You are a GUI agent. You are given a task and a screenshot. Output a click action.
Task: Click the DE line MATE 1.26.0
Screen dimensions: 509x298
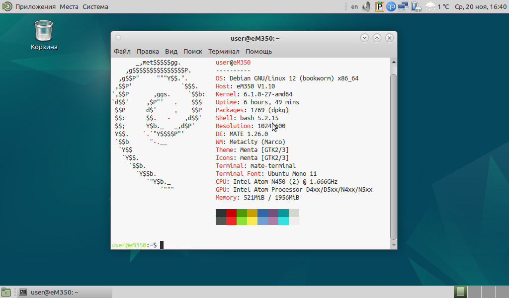[242, 134]
